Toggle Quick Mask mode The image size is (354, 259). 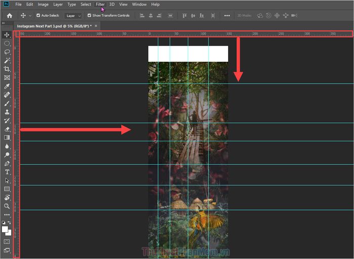(x=7, y=241)
